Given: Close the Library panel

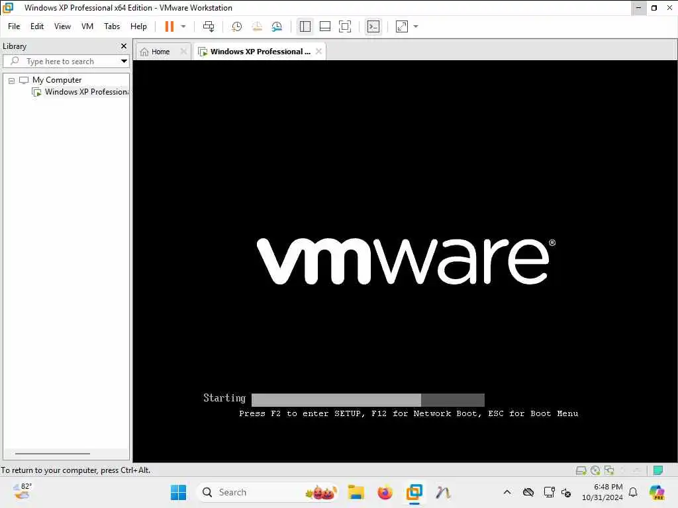Looking at the screenshot, I should [x=124, y=46].
